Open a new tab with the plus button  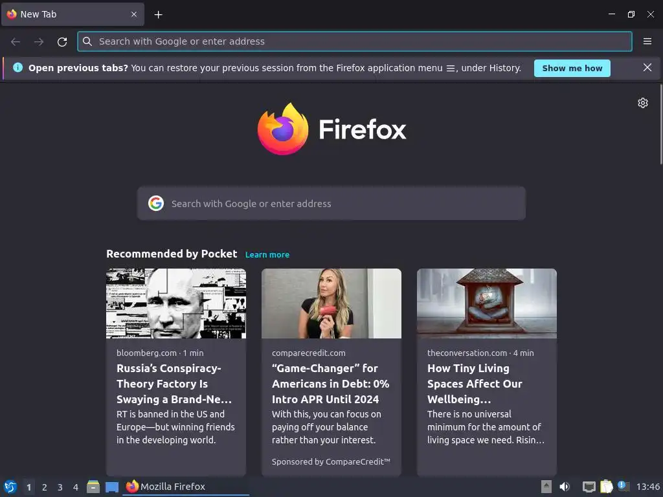[x=158, y=15]
